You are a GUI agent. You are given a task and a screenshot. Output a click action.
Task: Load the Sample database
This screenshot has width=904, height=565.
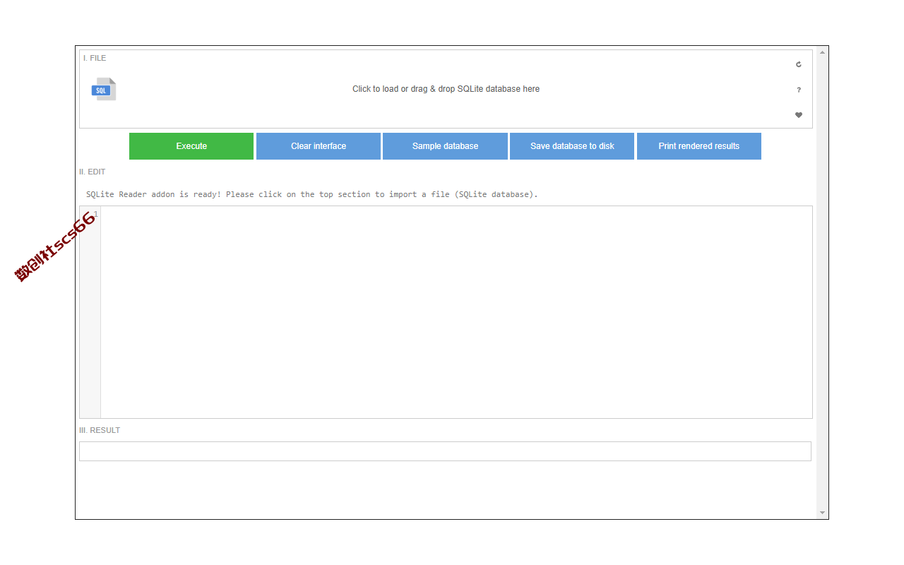(x=445, y=146)
